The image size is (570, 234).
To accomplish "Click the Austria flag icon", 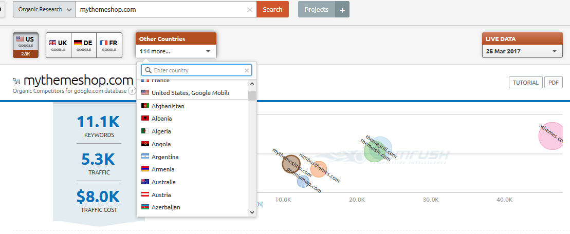I will point(145,195).
